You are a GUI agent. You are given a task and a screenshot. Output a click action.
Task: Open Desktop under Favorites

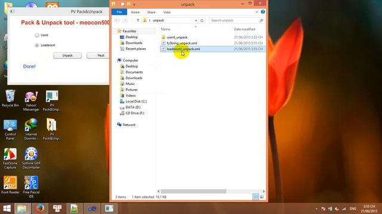click(131, 37)
